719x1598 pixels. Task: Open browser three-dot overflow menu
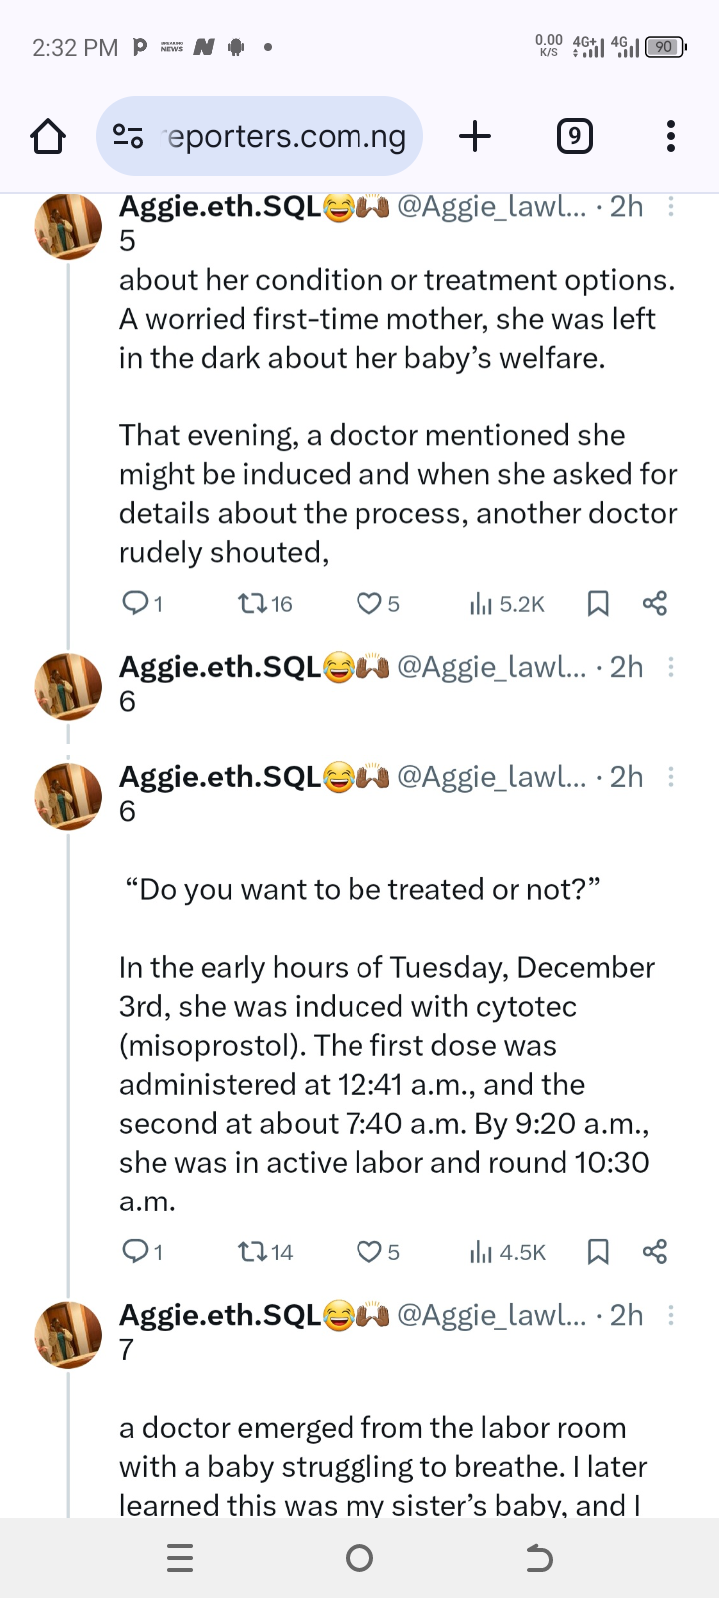670,136
